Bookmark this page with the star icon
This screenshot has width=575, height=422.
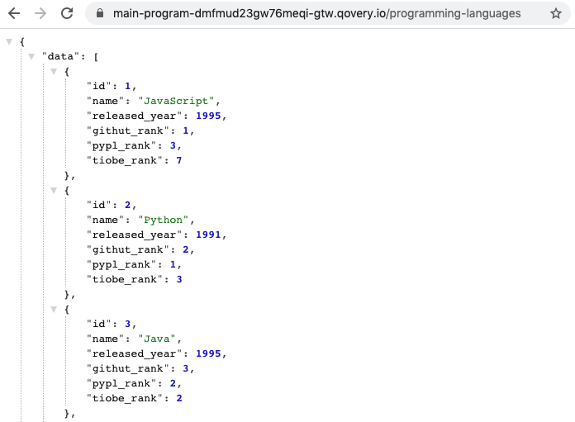(x=556, y=13)
